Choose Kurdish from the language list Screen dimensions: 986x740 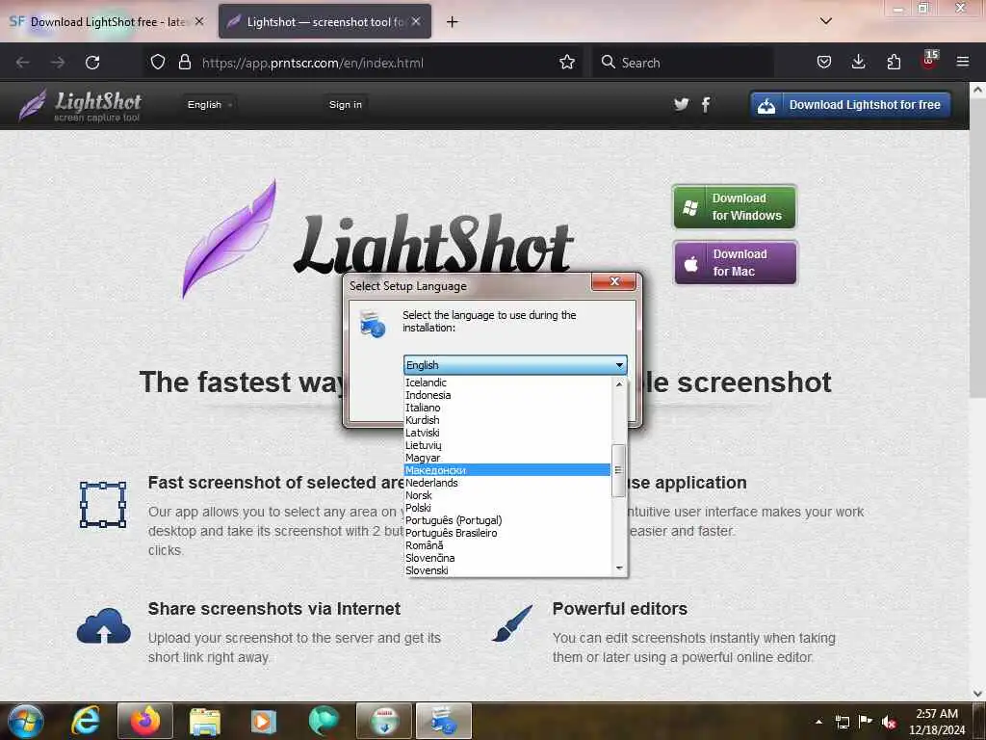click(x=506, y=420)
